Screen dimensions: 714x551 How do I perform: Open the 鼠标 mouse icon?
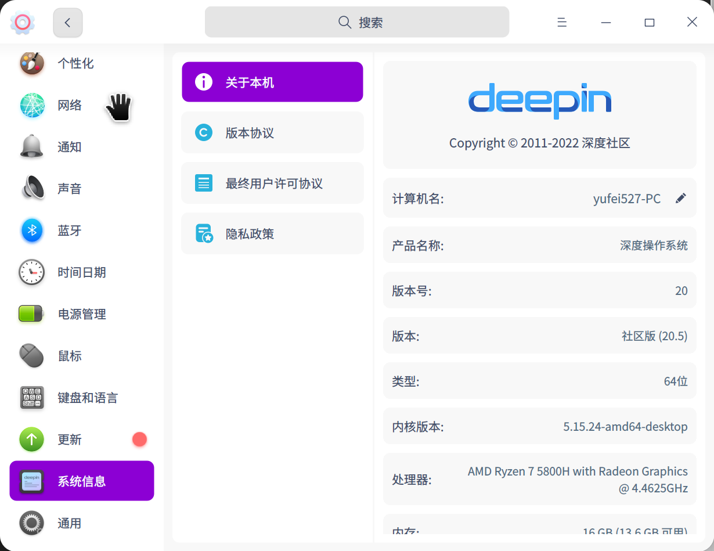coord(32,356)
